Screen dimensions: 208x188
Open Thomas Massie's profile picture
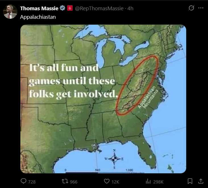pyautogui.click(x=10, y=12)
